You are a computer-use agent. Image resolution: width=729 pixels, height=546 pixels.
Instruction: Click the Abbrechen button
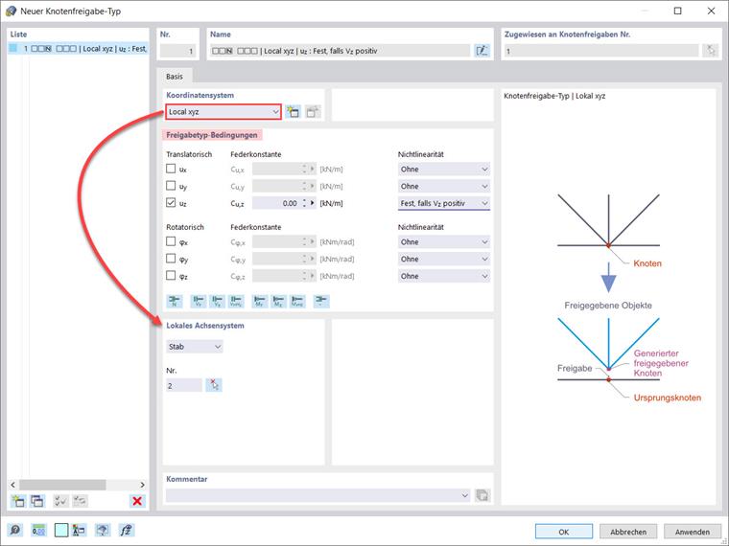pos(628,532)
